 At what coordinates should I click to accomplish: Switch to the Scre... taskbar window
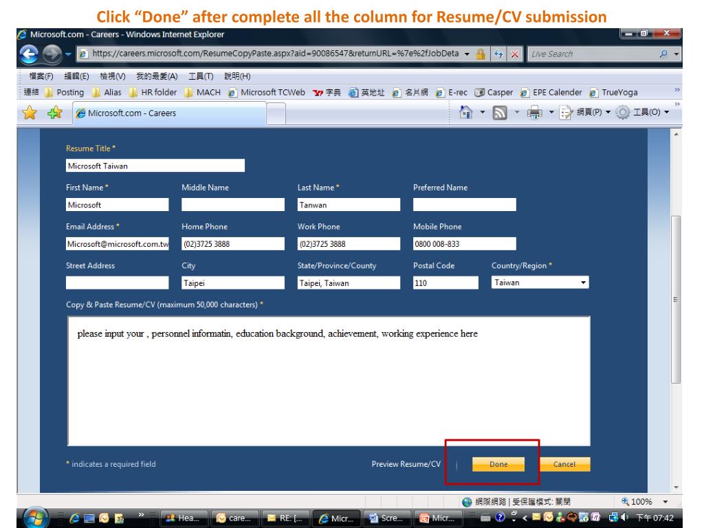pyautogui.click(x=387, y=518)
